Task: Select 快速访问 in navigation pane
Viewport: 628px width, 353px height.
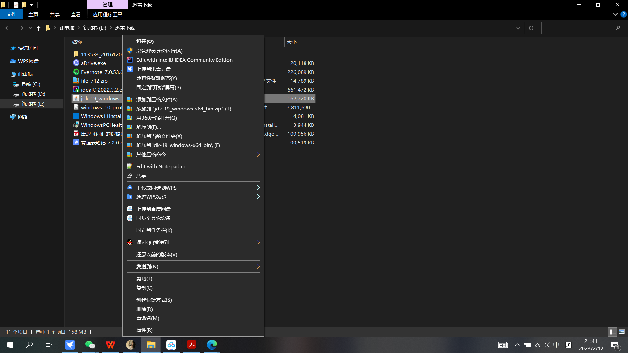Action: pos(28,48)
